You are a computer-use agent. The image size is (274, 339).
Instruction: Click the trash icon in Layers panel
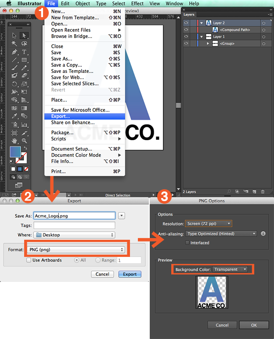[263, 191]
